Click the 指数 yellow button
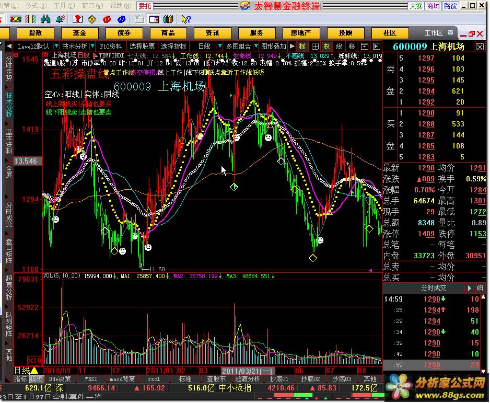The width and height of the screenshot is (490, 403). point(36,33)
